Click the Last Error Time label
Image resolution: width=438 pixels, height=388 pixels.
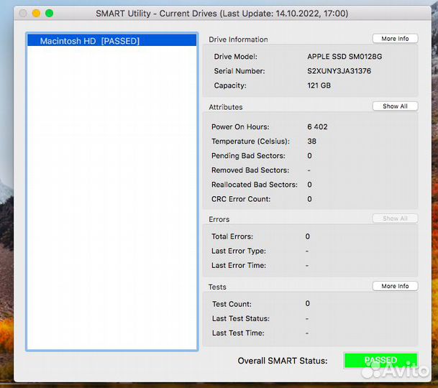pos(239,265)
